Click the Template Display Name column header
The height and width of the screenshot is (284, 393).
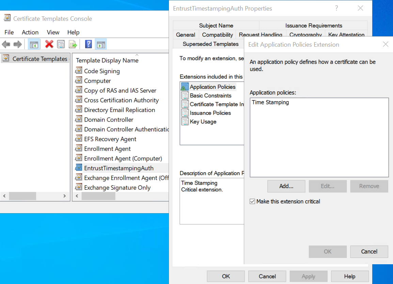coord(107,60)
